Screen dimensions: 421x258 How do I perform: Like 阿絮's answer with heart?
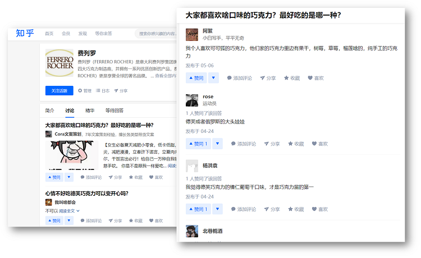(x=315, y=78)
